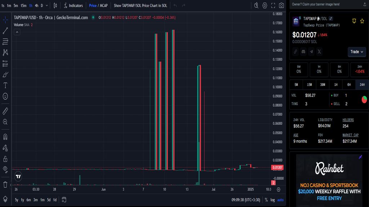This screenshot has height=207, width=369.
Task: Expand the time interval dropdown arrow
Action: pos(47,5)
